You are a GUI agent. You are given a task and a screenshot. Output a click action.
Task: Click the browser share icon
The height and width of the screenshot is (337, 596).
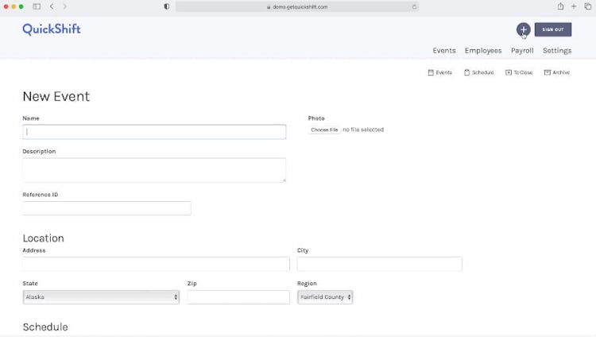(560, 6)
